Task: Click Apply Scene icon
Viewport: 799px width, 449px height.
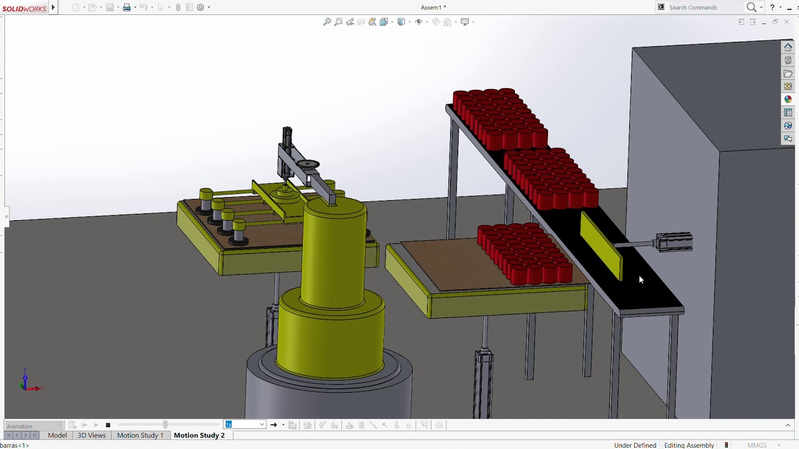Action: coord(447,22)
